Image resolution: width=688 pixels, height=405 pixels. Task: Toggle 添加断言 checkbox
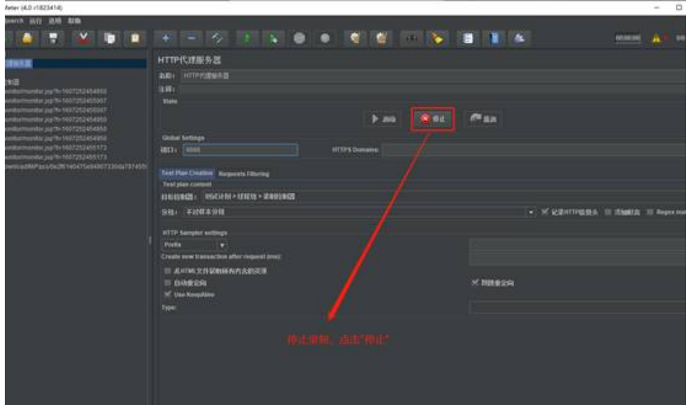(608, 212)
